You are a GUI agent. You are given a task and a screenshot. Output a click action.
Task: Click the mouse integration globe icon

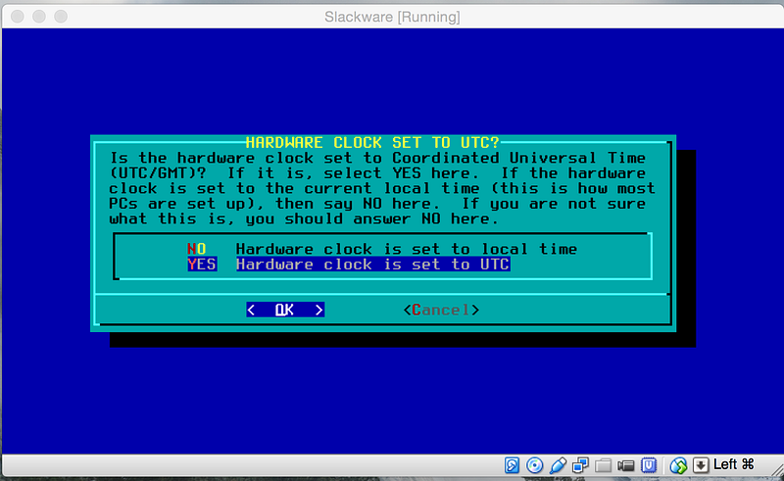[678, 465]
